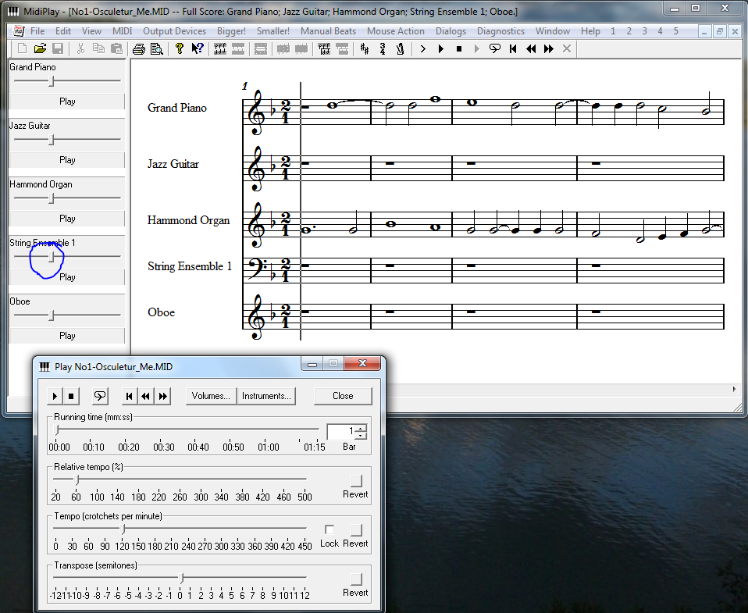This screenshot has height=613, width=748.
Task: Open a file with the folder toolbar icon
Action: coord(40,48)
